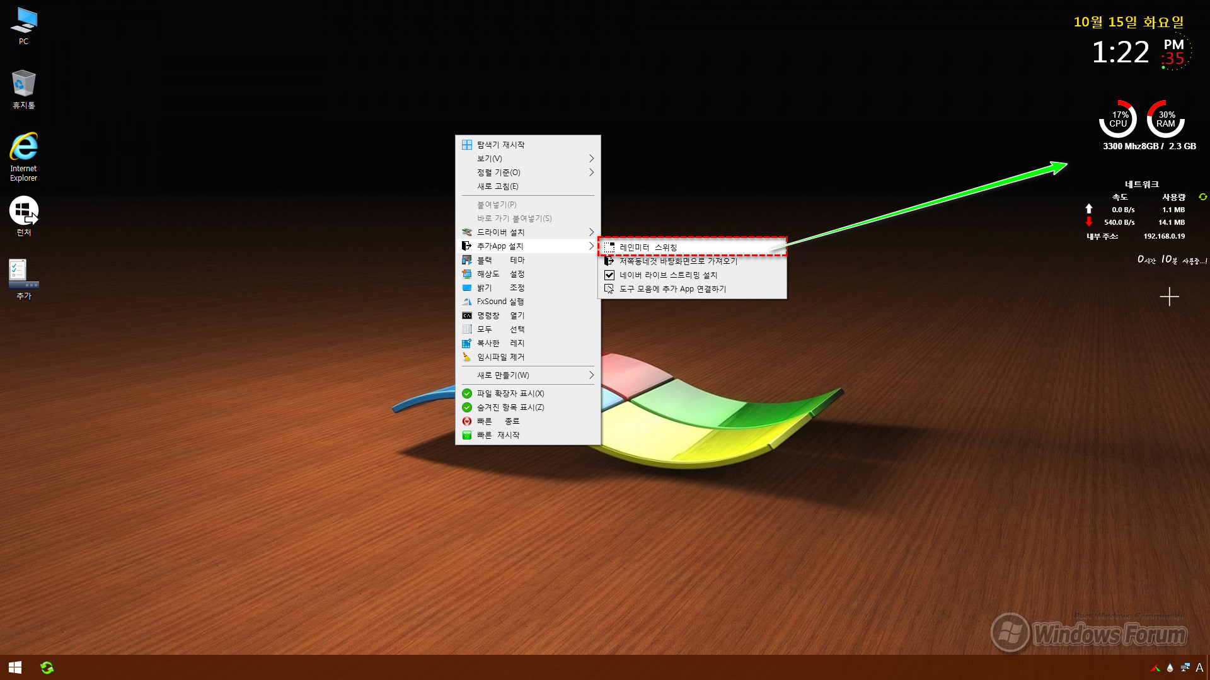Viewport: 1210px width, 680px height.
Task: Open the PC desktop icon
Action: coord(23,25)
